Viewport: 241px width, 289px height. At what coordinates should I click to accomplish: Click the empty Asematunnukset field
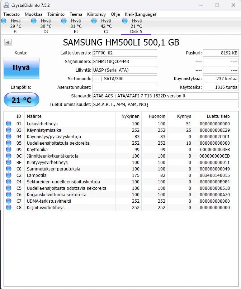tap(125, 87)
